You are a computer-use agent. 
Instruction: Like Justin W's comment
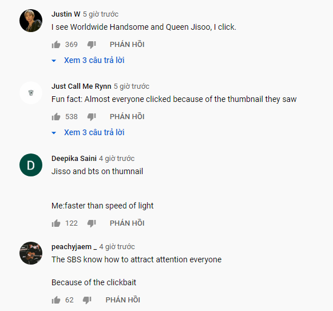[x=56, y=45]
